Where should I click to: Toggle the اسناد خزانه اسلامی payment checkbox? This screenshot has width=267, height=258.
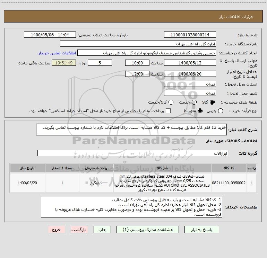pos(168,111)
